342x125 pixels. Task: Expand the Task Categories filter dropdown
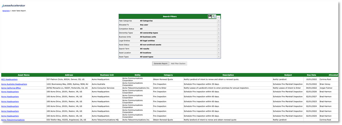[219, 21]
